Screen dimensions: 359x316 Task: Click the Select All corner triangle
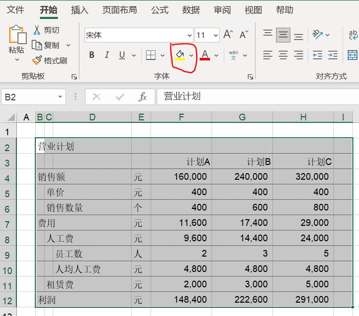coord(11,117)
